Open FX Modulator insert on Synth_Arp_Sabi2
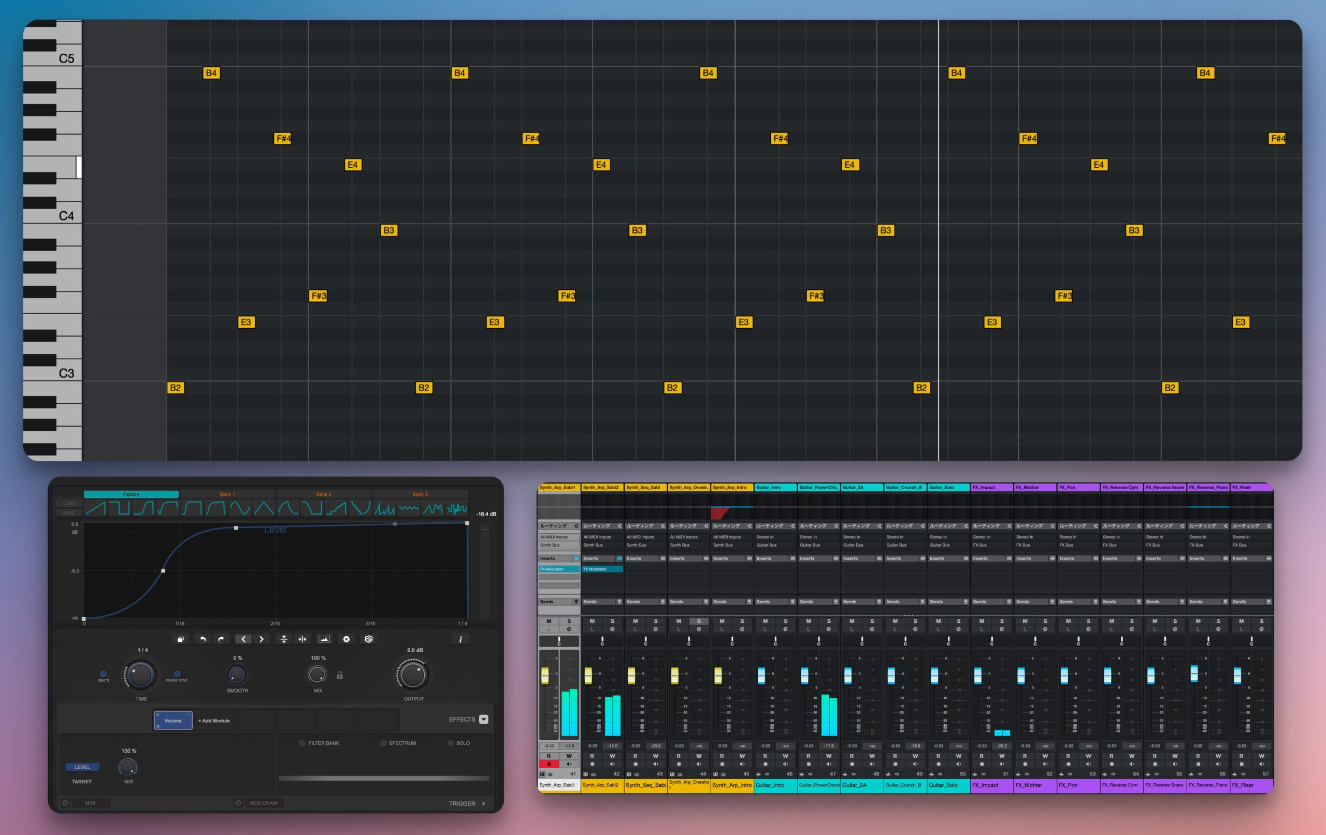 point(602,569)
